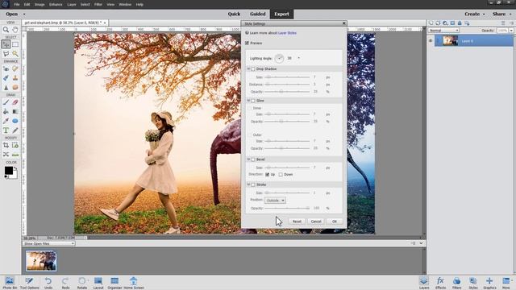Image resolution: width=516 pixels, height=290 pixels.
Task: Open the Enhance menu
Action: (56, 5)
